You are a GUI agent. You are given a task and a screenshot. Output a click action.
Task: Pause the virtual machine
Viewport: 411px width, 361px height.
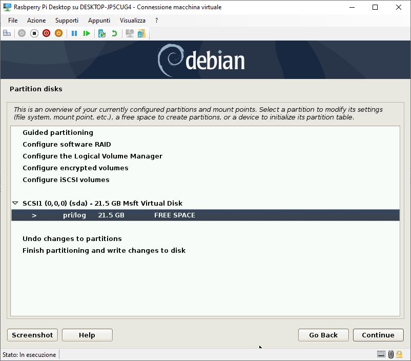74,33
